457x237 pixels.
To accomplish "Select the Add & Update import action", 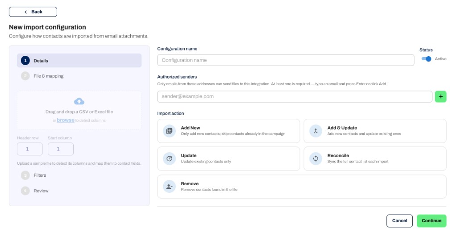I will tap(375, 131).
